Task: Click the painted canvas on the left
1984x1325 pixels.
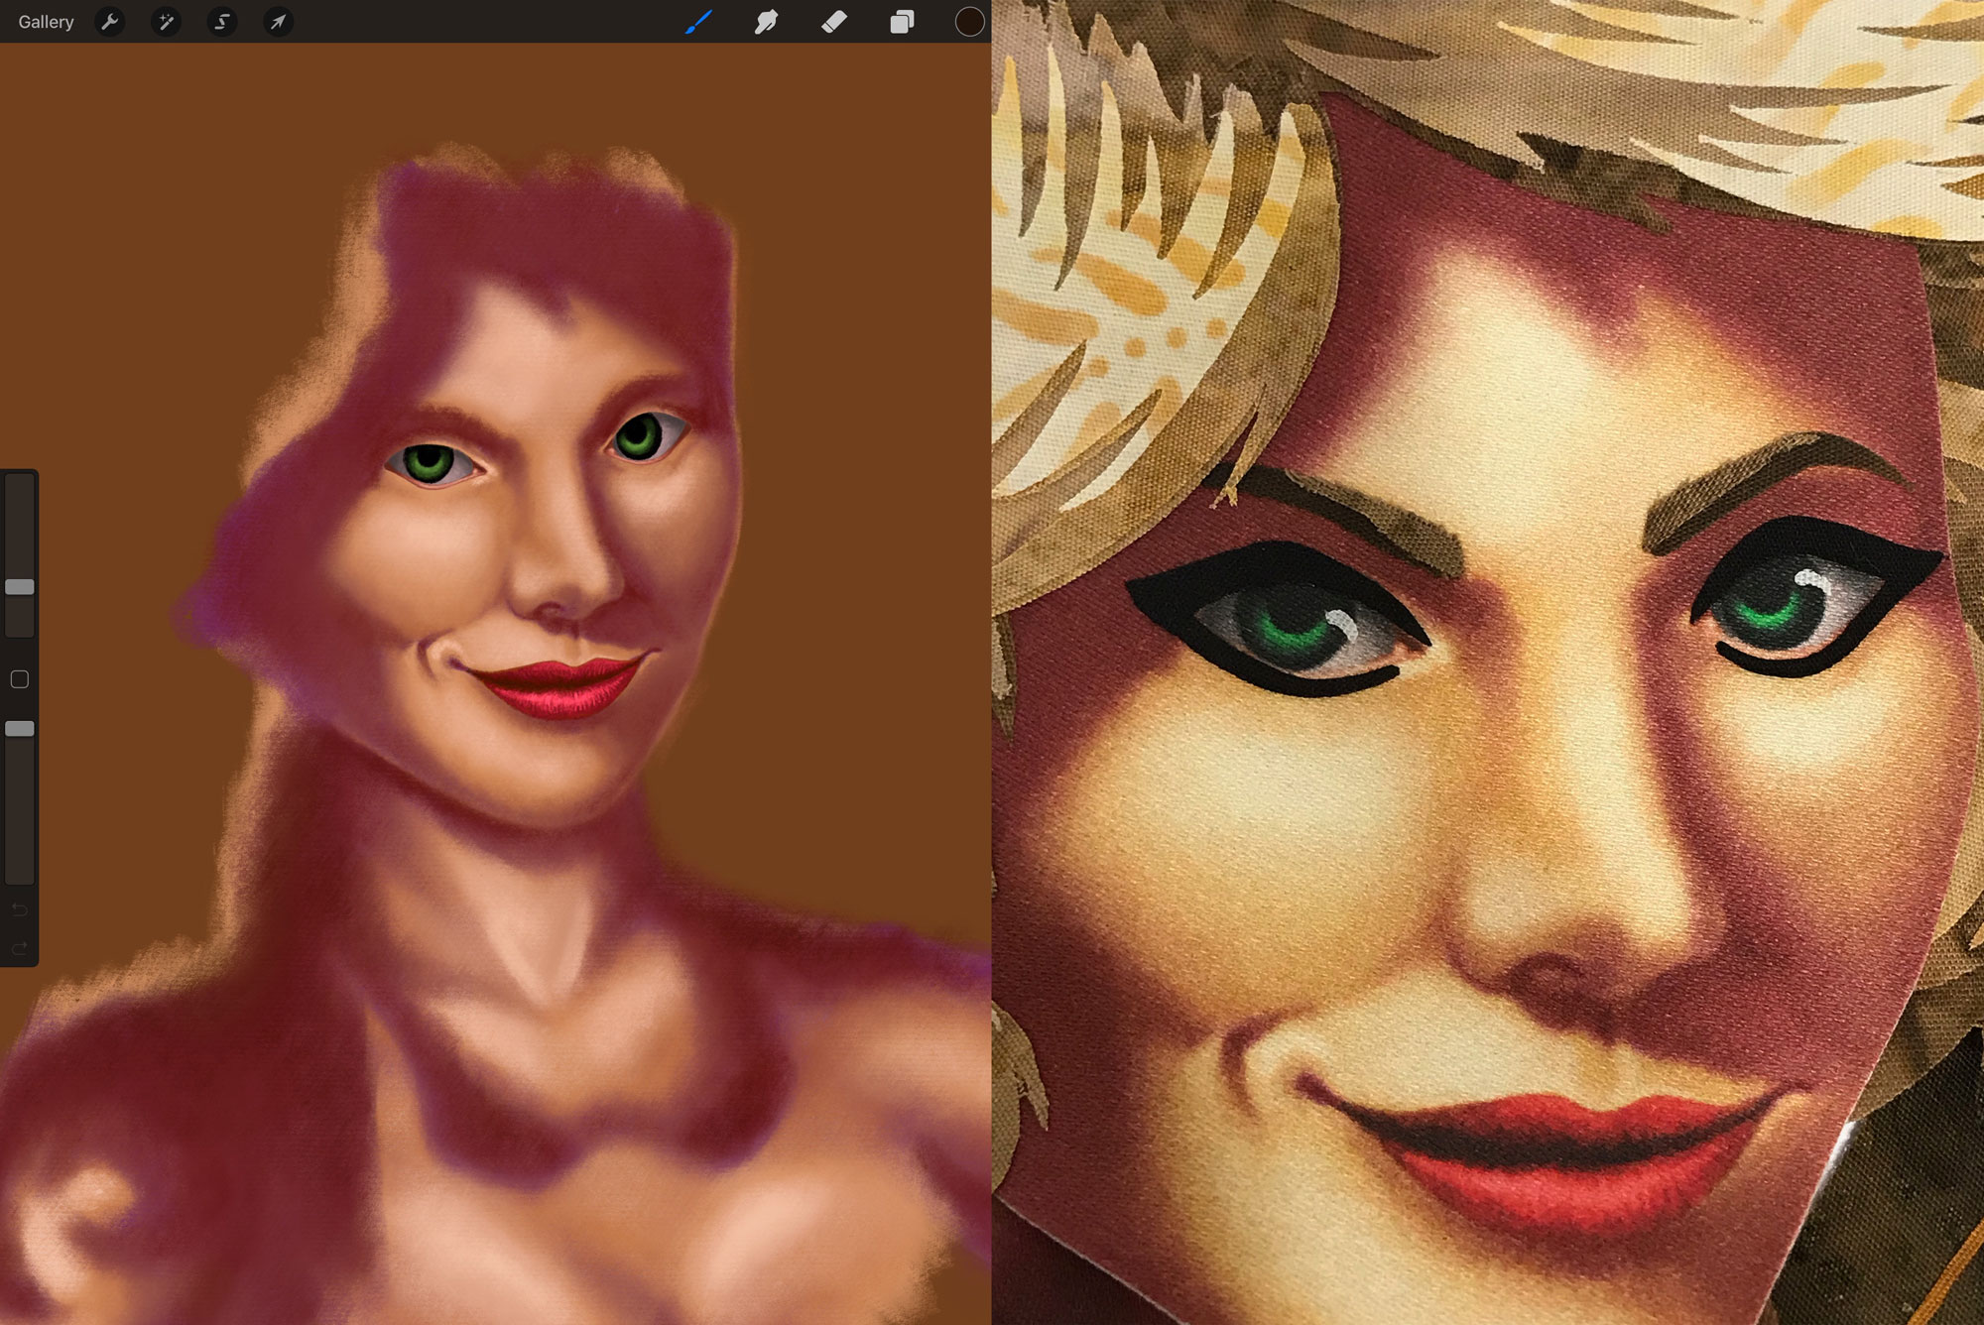Action: point(496,684)
